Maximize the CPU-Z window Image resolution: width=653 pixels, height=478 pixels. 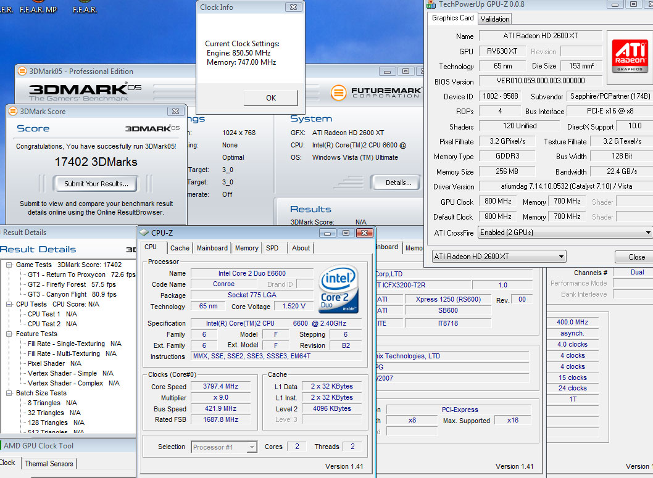pos(346,233)
